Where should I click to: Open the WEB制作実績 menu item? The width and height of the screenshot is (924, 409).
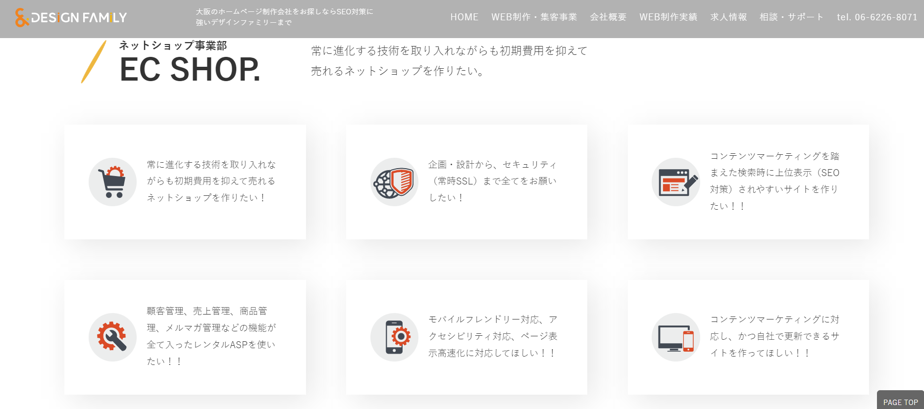668,17
